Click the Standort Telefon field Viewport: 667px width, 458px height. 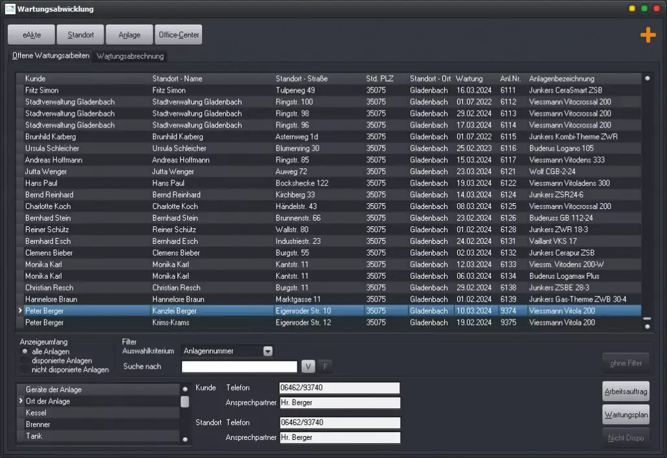coord(339,422)
